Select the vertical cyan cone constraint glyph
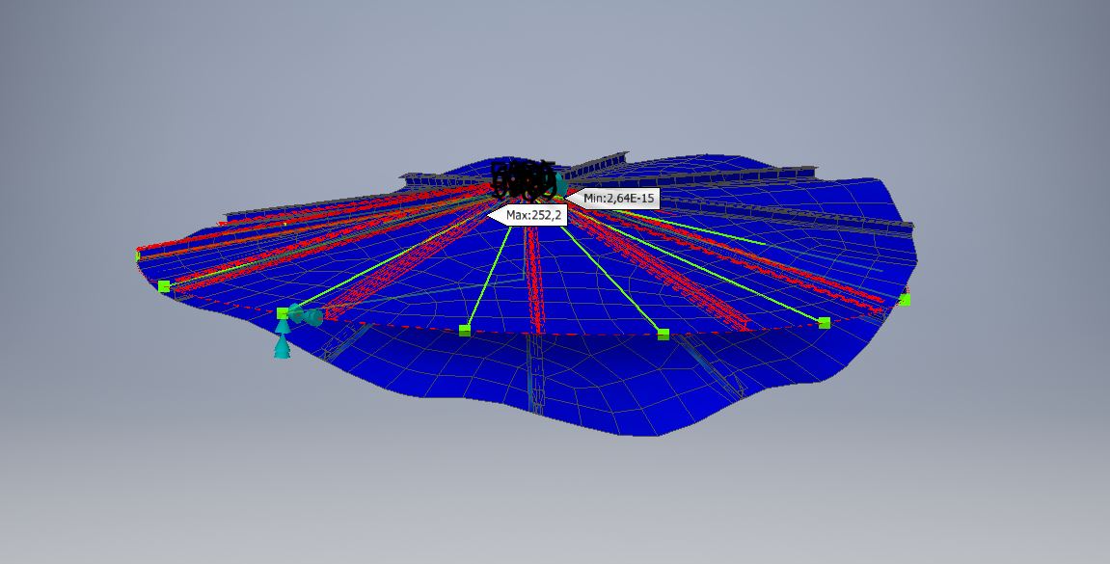Viewport: 1110px width, 564px height. (x=282, y=339)
